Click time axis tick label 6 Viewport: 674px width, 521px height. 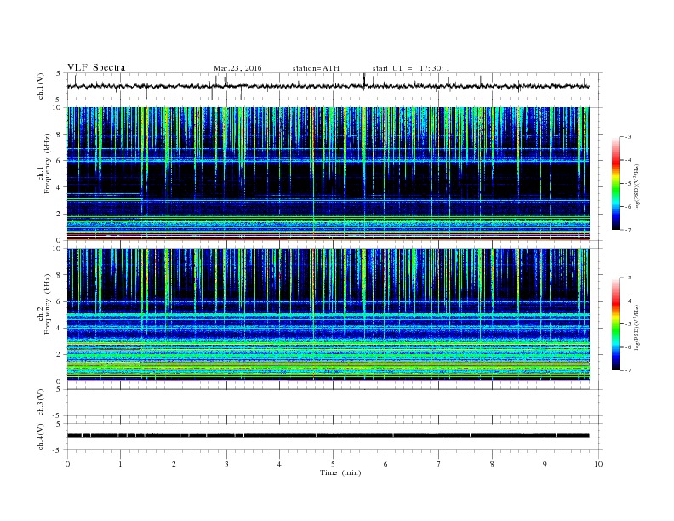(x=386, y=464)
